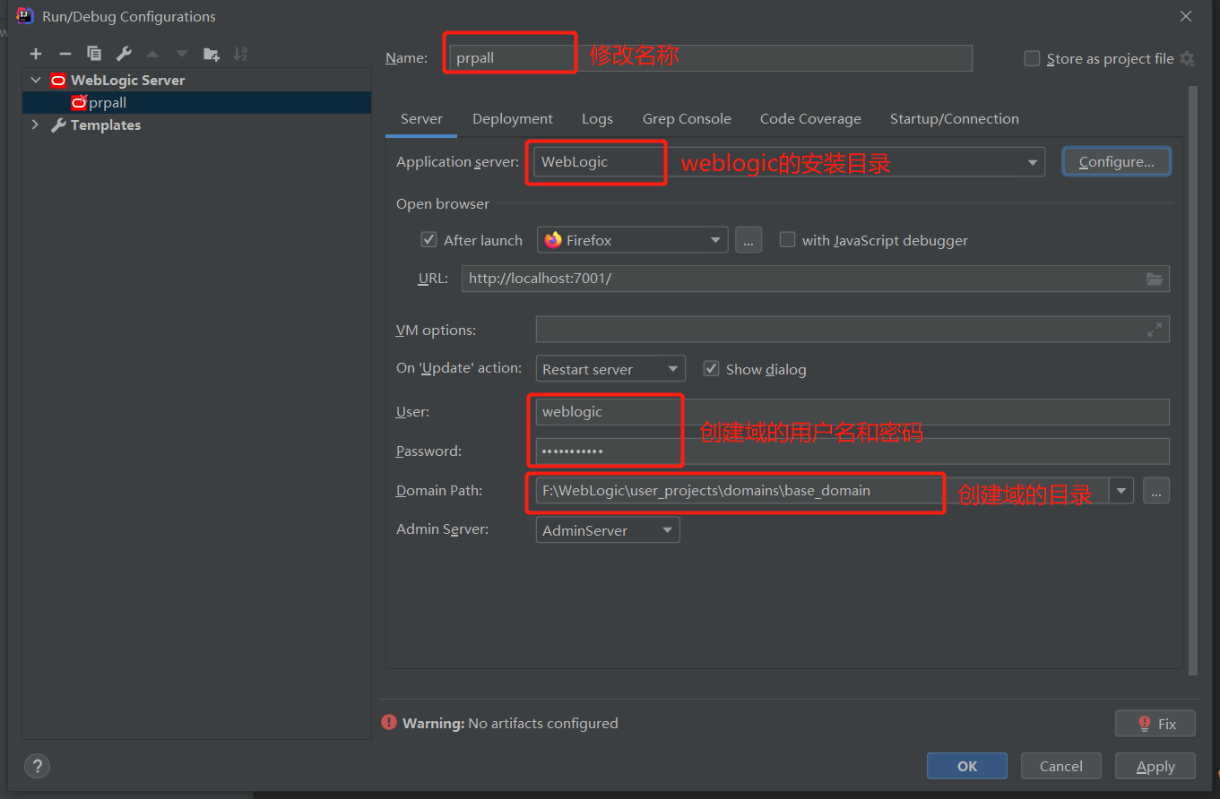
Task: Click the IntelliJ logo in the title bar
Action: (25, 15)
